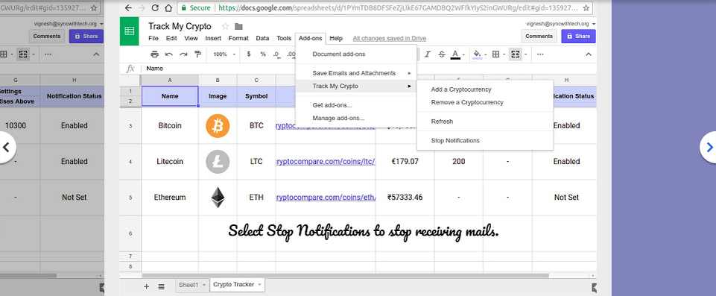Open the text color A swatch
Screen dimensions: 716x296
(x=455, y=55)
